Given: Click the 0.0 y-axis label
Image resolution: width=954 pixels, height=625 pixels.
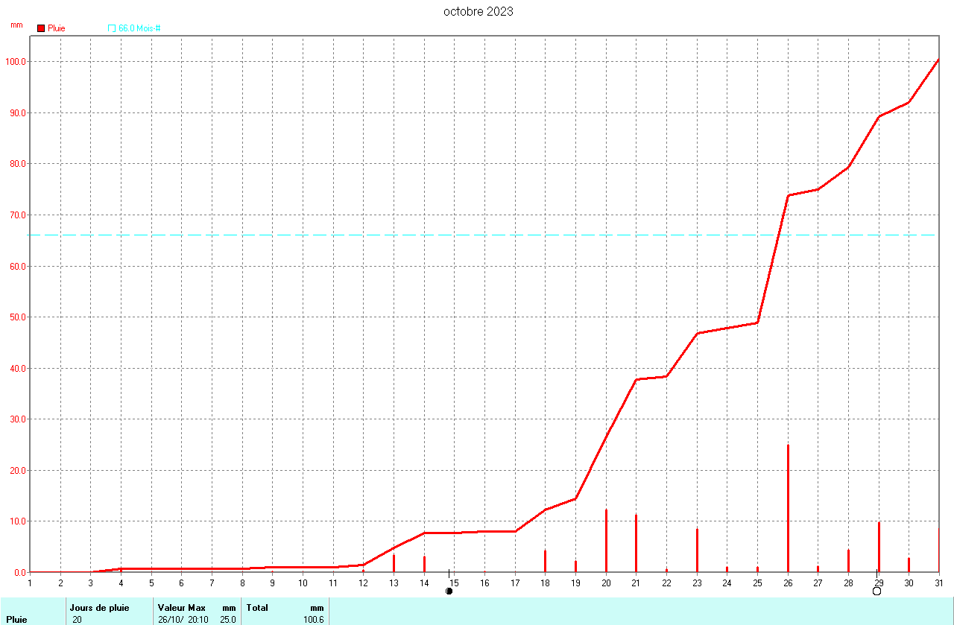Looking at the screenshot, I should click(x=19, y=572).
